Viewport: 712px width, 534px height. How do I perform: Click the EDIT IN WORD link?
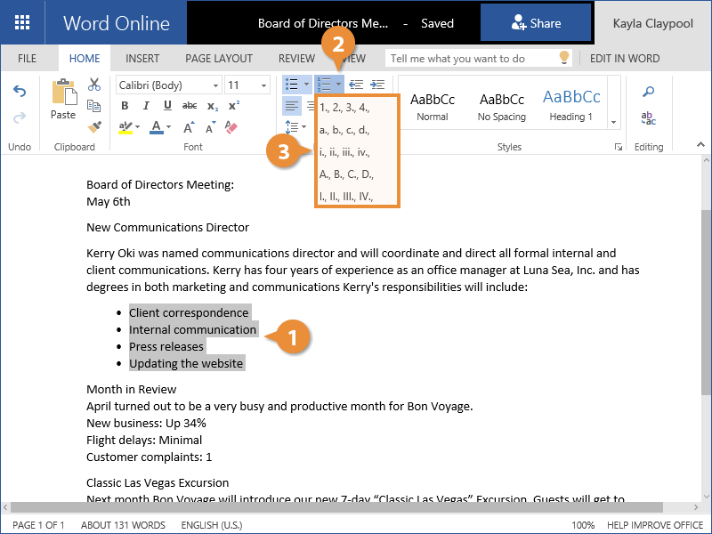pos(625,59)
